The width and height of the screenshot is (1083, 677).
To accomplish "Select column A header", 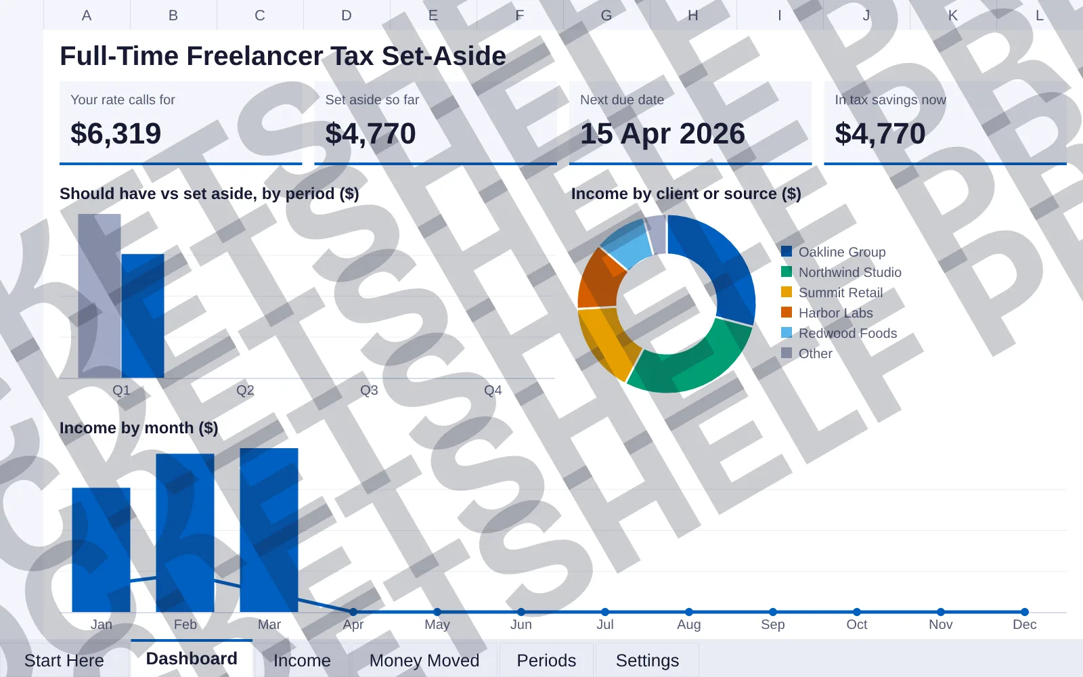I will pyautogui.click(x=87, y=15).
